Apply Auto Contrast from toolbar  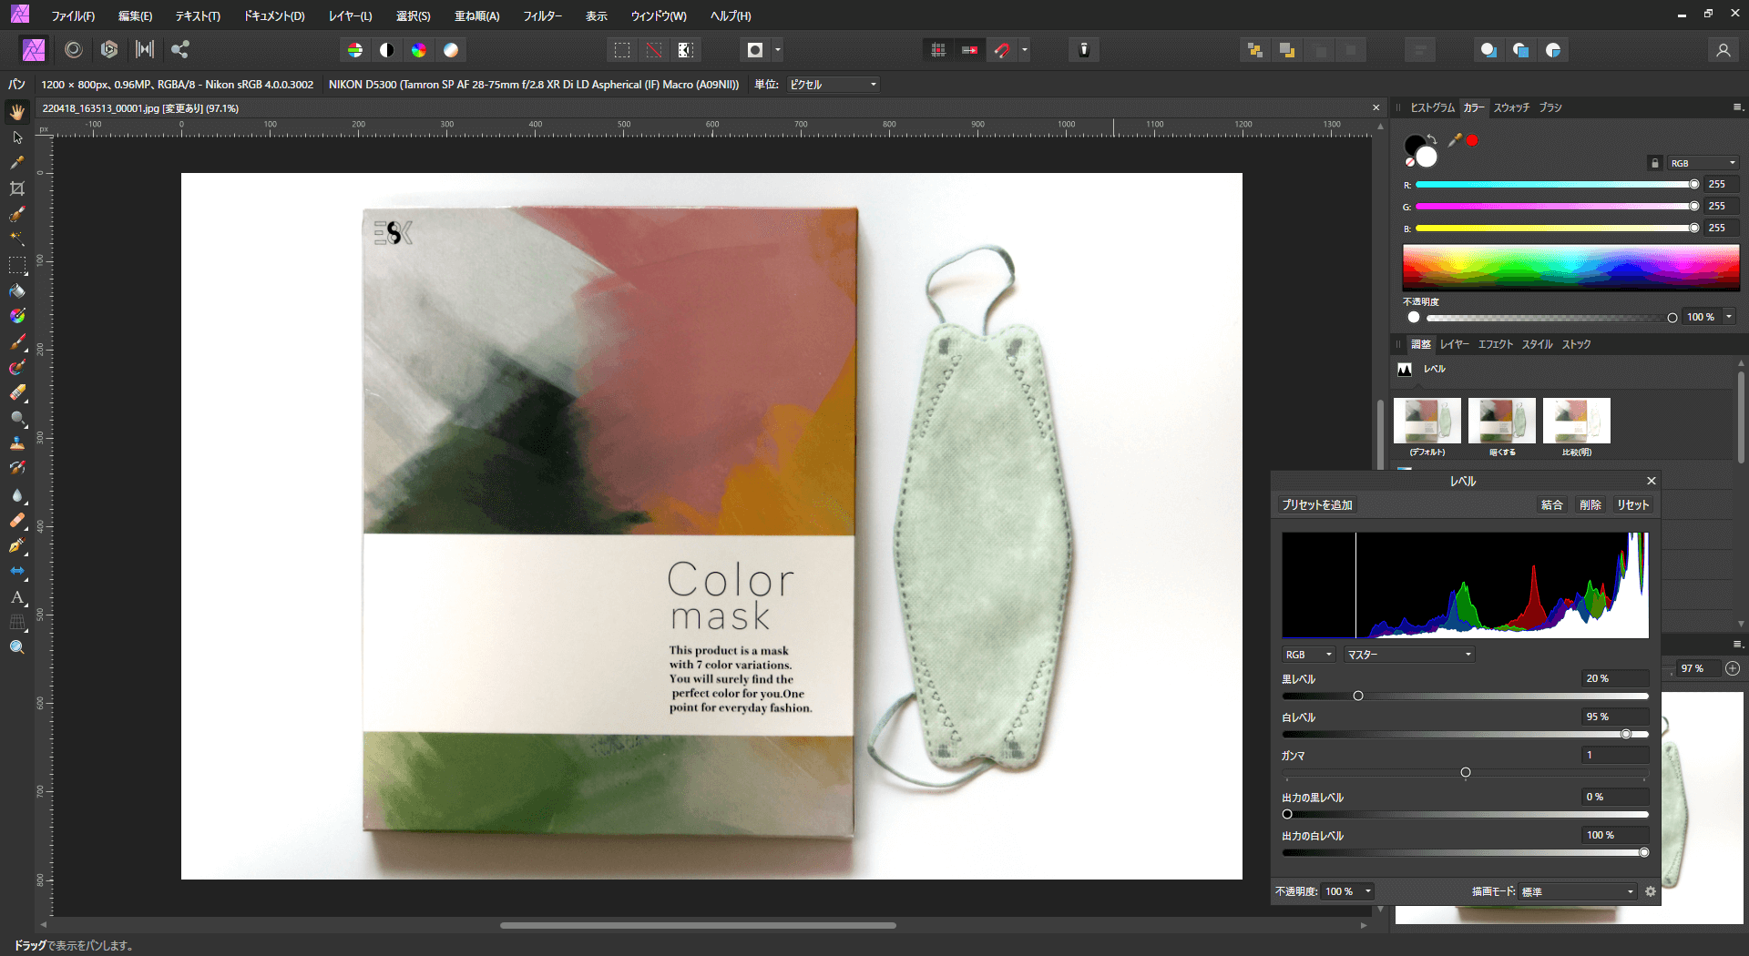(387, 50)
